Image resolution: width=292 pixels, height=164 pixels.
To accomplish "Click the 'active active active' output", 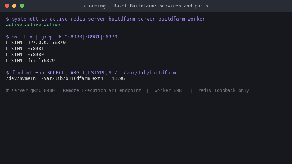I will point(33,25).
